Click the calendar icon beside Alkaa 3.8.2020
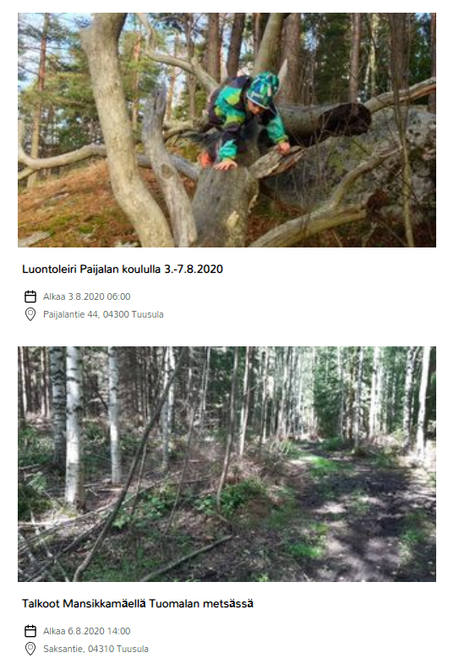 [30, 296]
